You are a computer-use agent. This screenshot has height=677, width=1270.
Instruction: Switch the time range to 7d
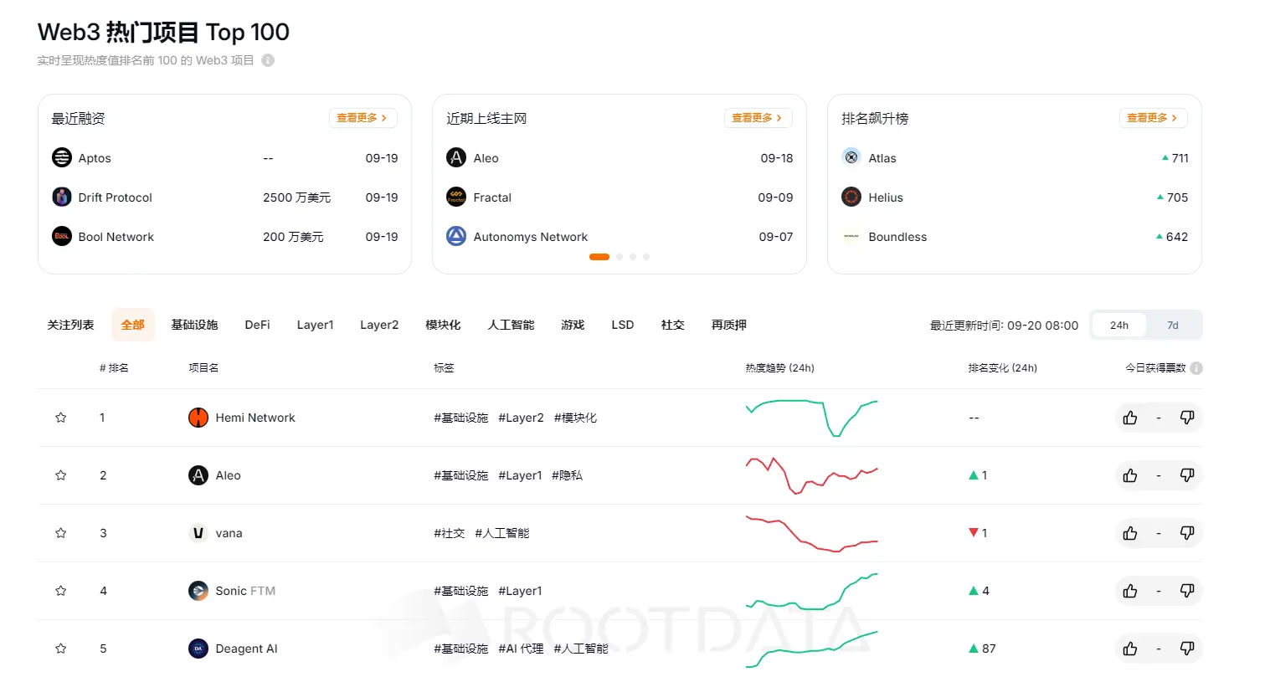pyautogui.click(x=1173, y=325)
